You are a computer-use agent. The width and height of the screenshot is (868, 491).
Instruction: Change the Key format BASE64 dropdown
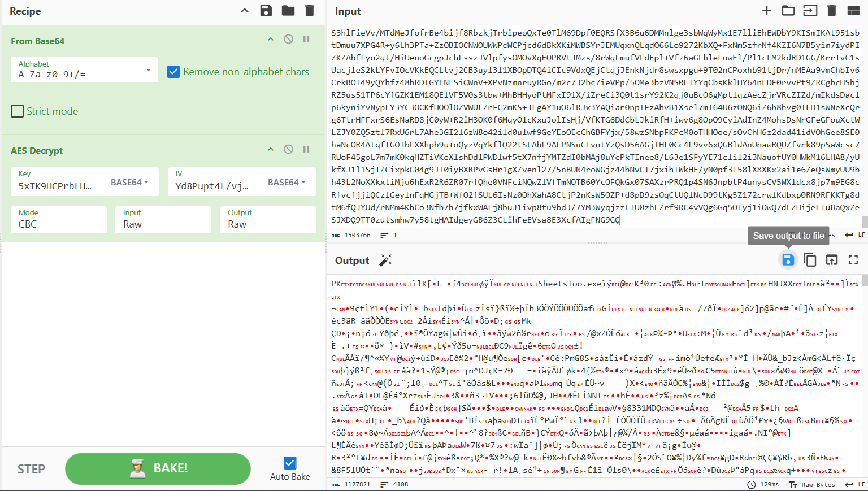129,183
